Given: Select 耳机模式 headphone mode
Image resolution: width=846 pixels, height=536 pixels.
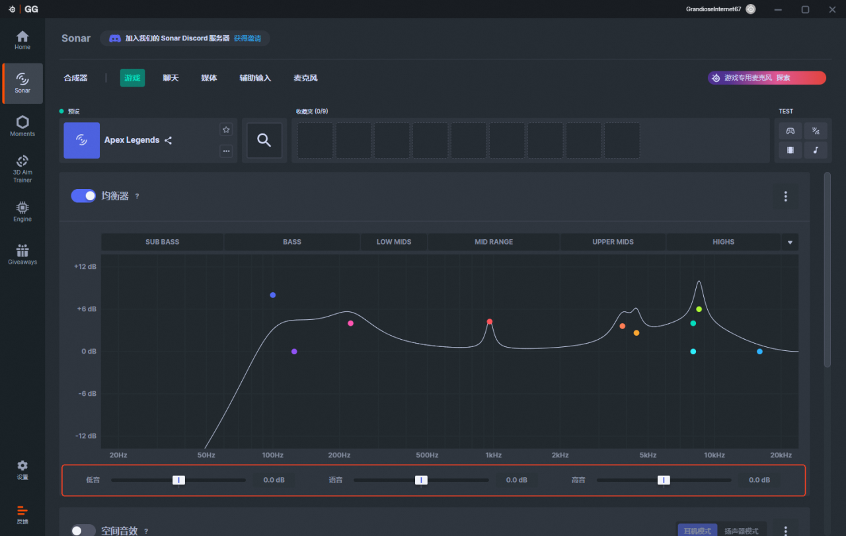Looking at the screenshot, I should [697, 531].
